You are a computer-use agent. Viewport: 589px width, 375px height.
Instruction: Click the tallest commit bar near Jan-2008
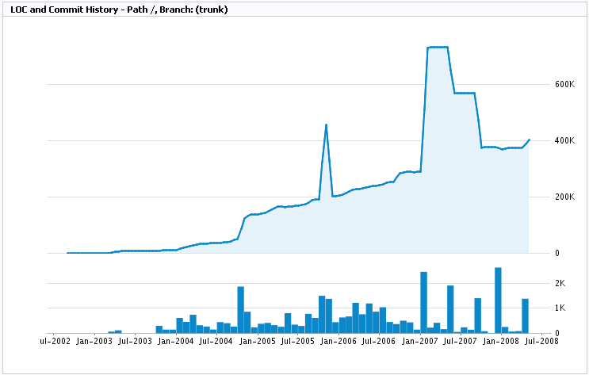(498, 300)
